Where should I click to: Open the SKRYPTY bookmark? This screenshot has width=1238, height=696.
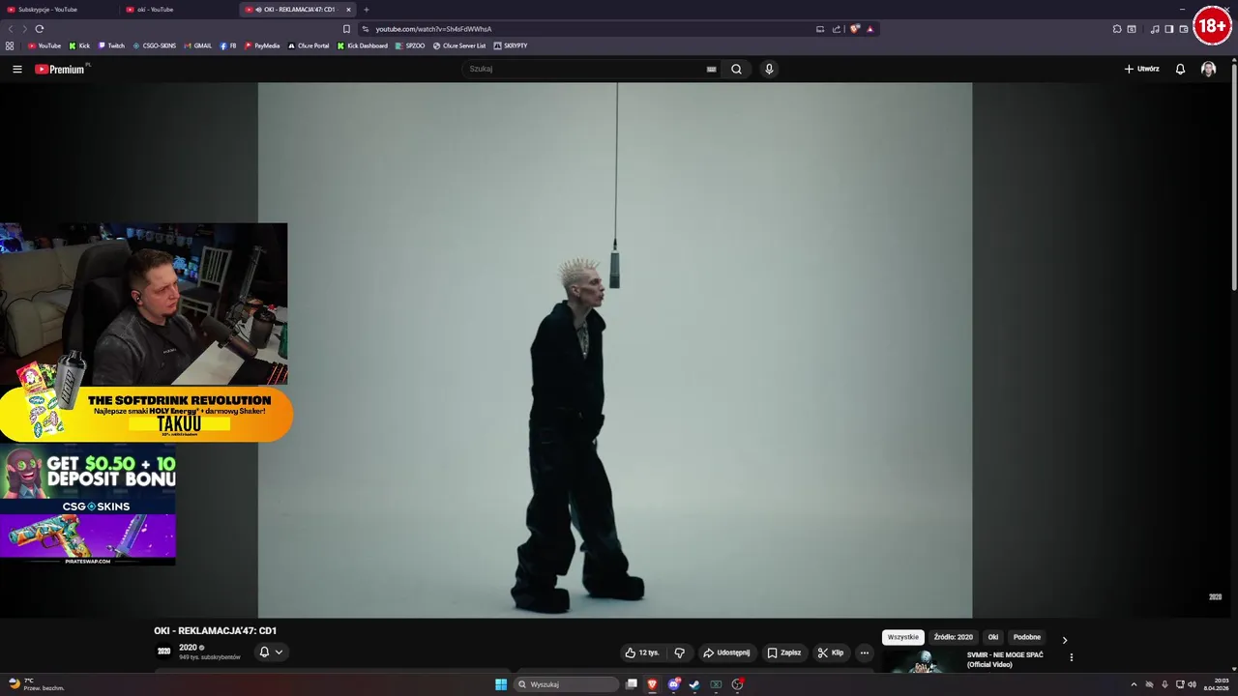coord(511,45)
